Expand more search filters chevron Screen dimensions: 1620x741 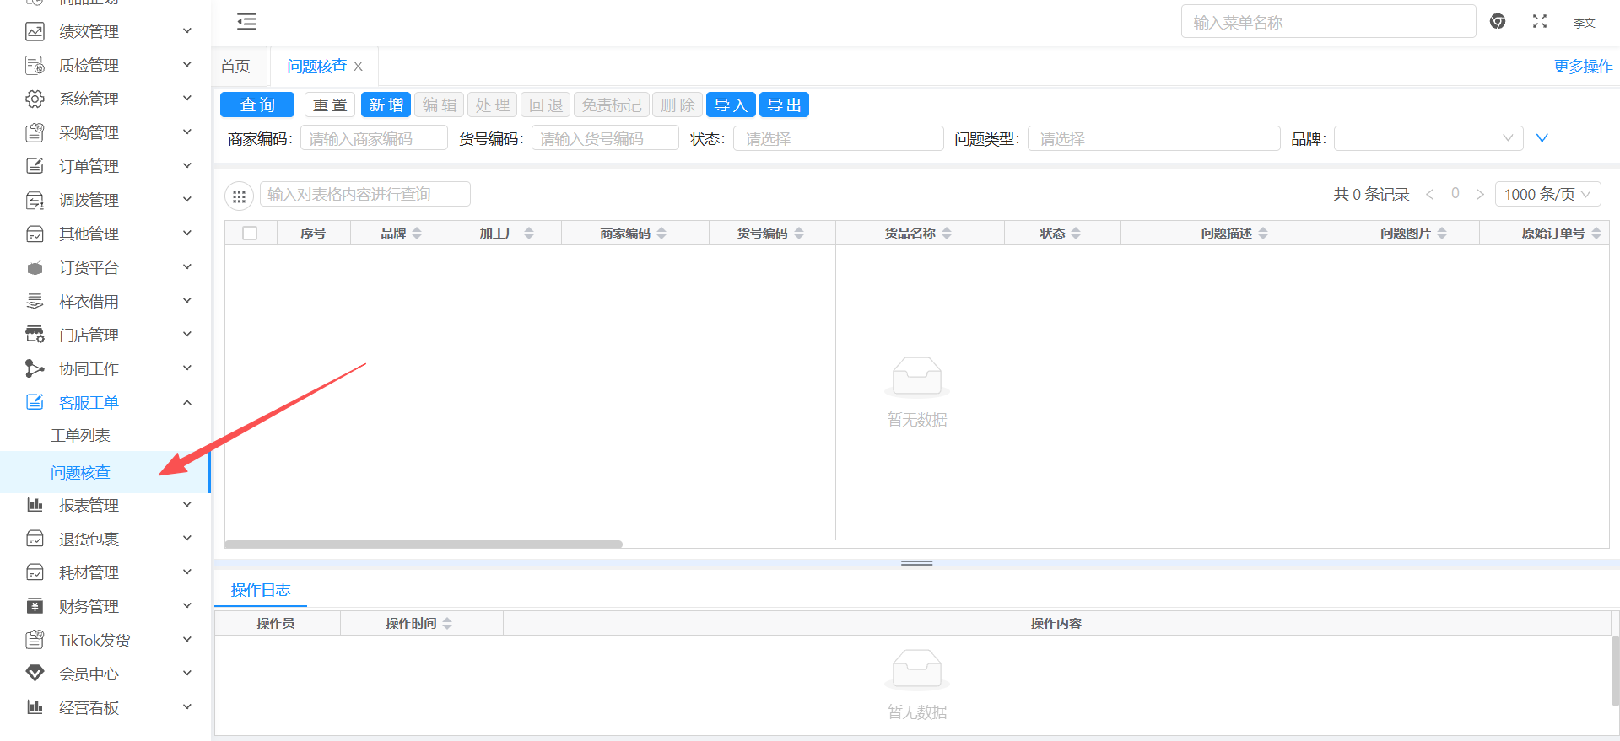click(1542, 138)
